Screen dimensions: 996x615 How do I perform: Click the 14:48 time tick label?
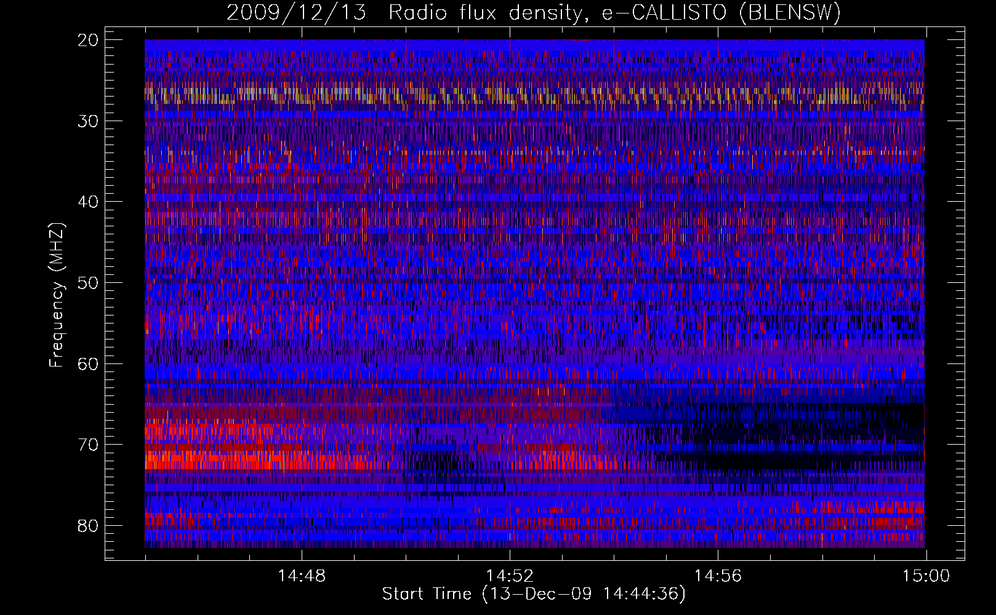302,576
